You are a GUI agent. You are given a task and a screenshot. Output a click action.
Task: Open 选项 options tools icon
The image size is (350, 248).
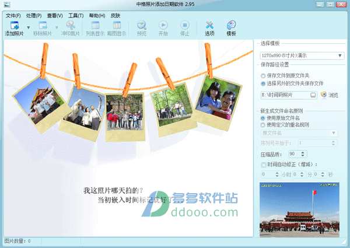pos(209,25)
